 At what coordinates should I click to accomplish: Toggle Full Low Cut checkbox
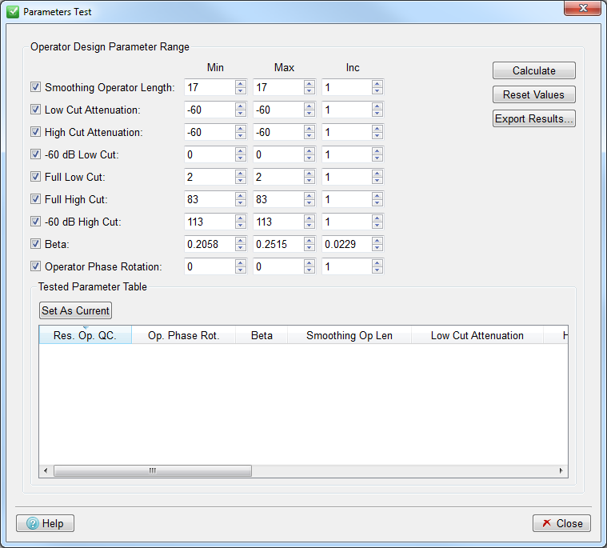click(x=35, y=177)
